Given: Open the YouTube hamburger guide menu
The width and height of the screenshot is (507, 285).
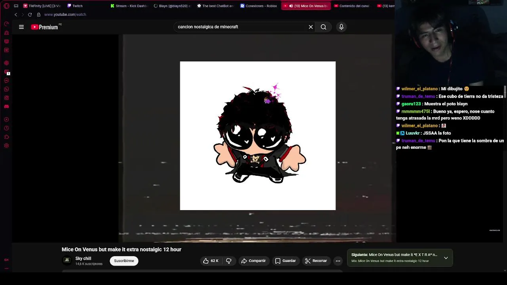Looking at the screenshot, I should [21, 27].
